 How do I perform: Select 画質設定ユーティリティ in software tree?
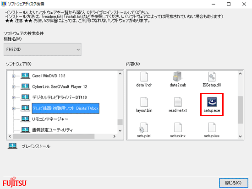pyautogui.click(x=52, y=130)
